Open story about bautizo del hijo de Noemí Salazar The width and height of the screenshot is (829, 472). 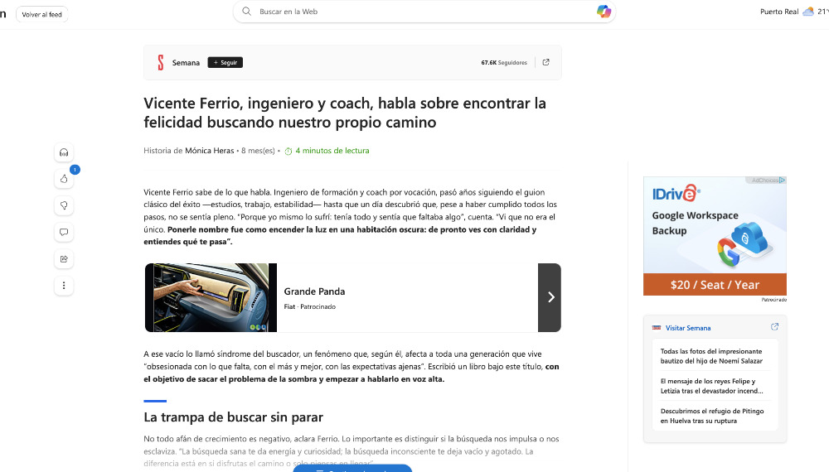point(711,356)
